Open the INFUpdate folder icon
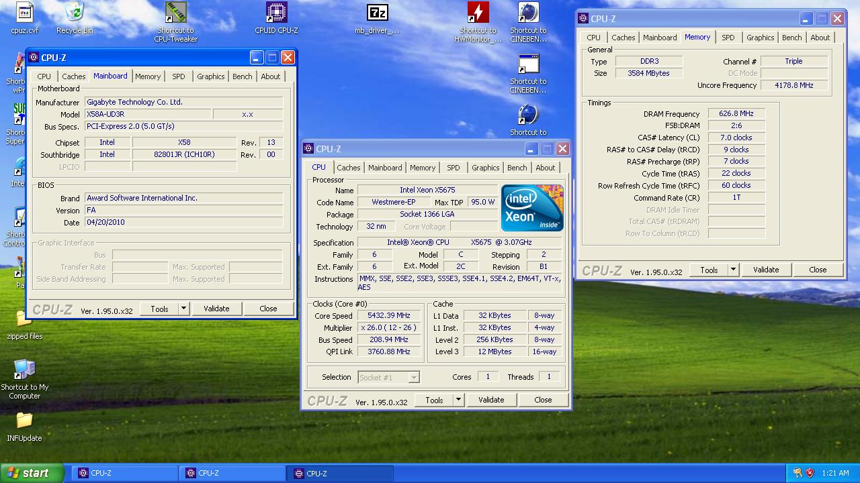Viewport: 860px width, 483px height. click(x=24, y=421)
